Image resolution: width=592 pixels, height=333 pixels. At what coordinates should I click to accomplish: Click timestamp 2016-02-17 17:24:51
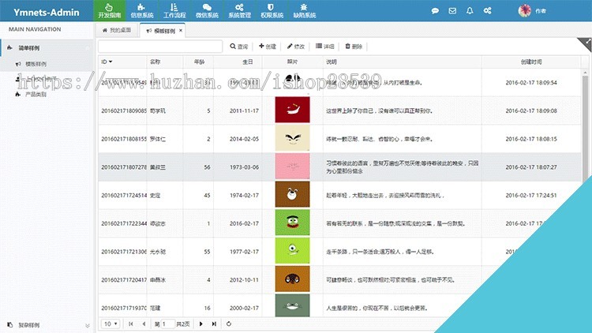coord(531,195)
